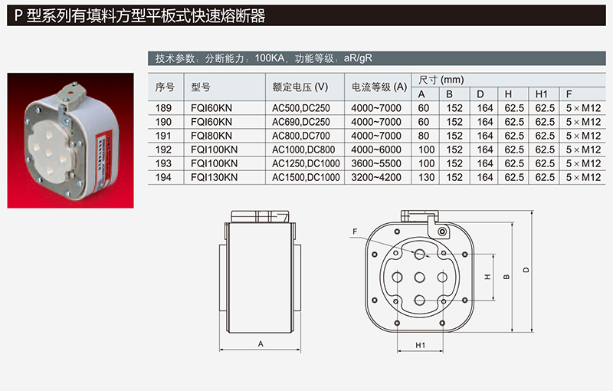Select the AC690,DC250 voltage cell

tap(301, 122)
